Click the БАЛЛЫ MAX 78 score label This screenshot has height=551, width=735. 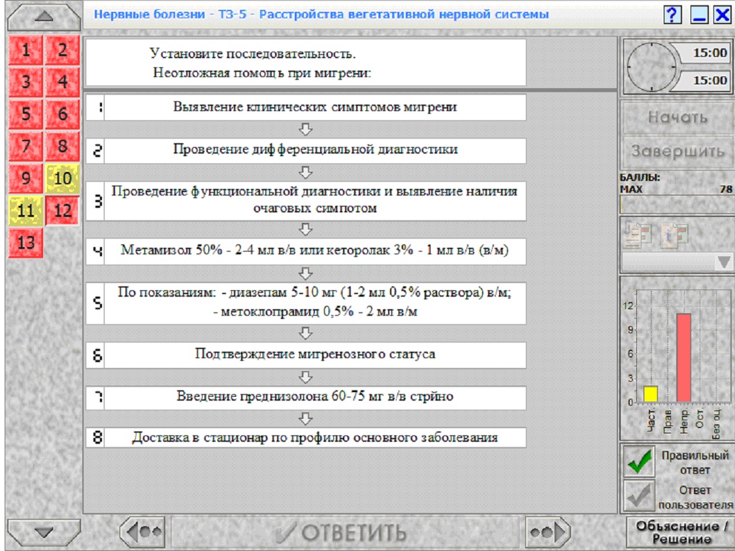tap(676, 184)
